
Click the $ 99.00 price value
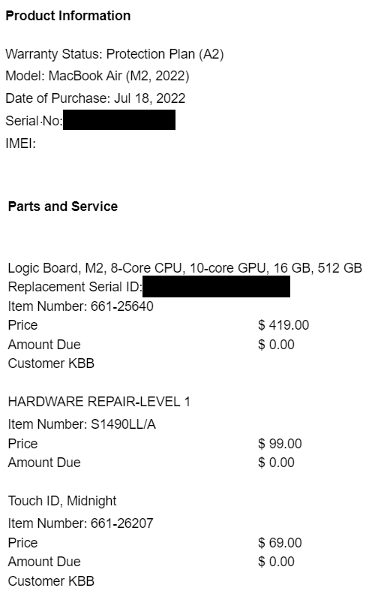pos(280,444)
